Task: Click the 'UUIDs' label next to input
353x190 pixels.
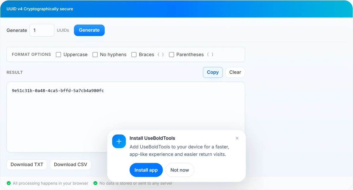Action: click(x=63, y=30)
